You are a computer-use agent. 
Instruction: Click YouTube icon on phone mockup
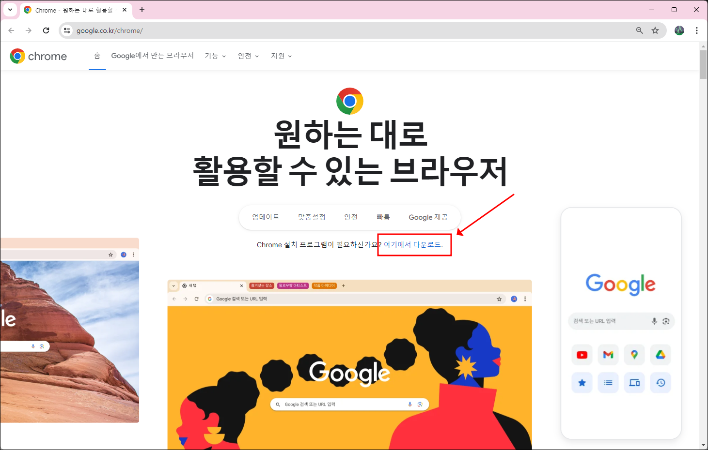[582, 355]
